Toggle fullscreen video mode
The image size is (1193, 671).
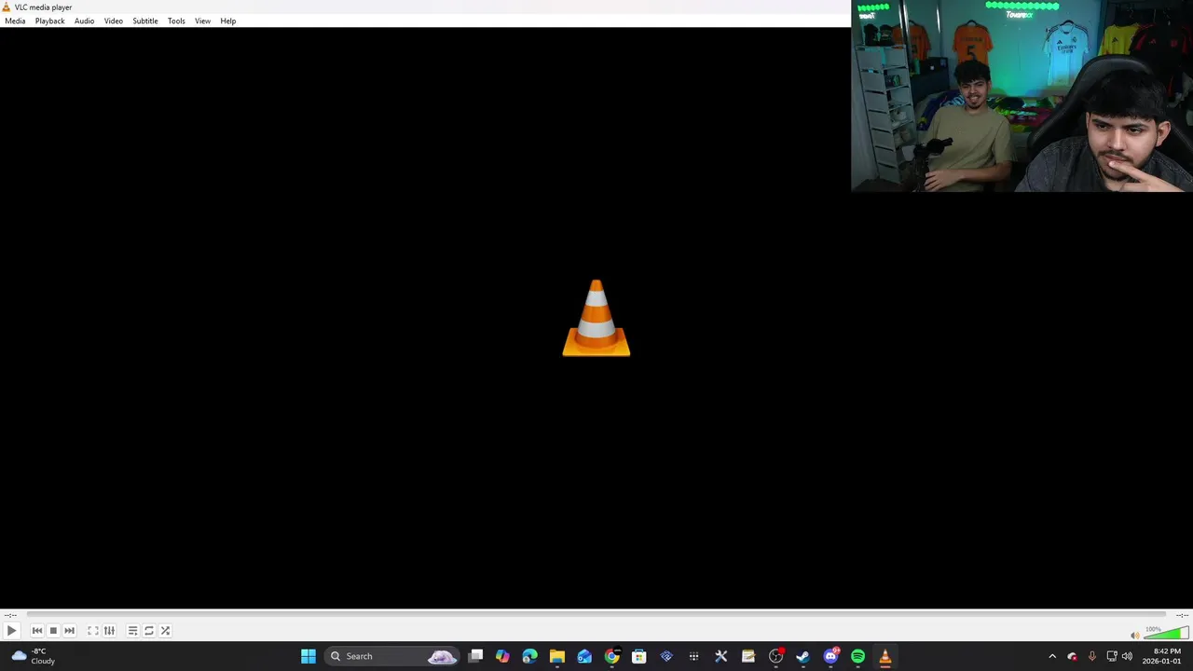tap(93, 631)
